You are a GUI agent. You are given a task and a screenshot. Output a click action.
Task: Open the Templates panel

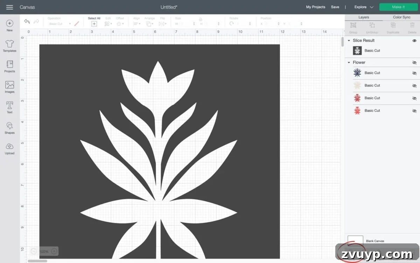pyautogui.click(x=9, y=46)
